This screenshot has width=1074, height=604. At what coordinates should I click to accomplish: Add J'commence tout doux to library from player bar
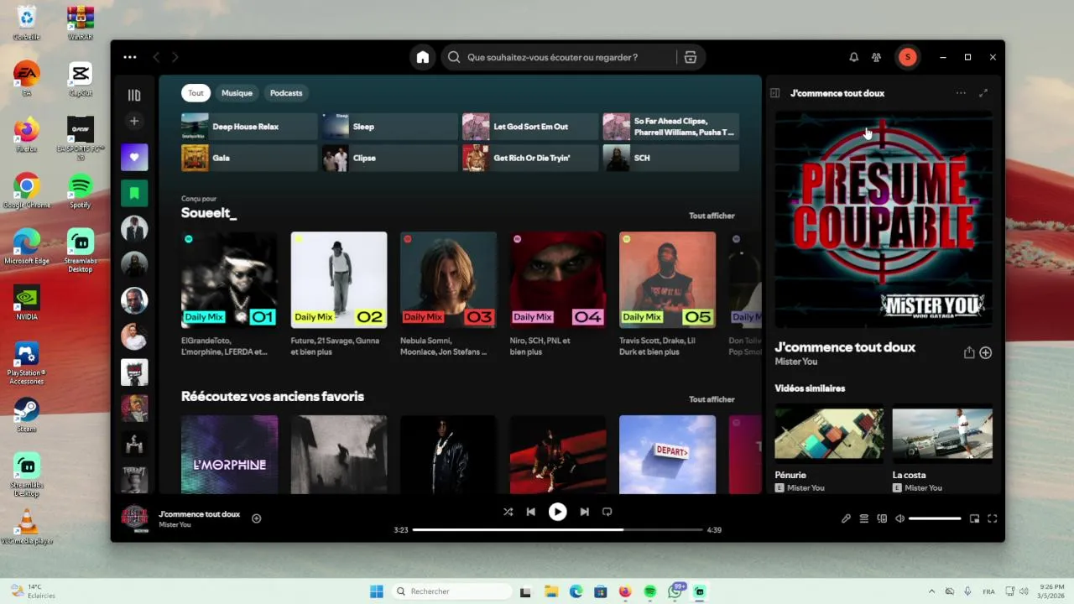[257, 518]
